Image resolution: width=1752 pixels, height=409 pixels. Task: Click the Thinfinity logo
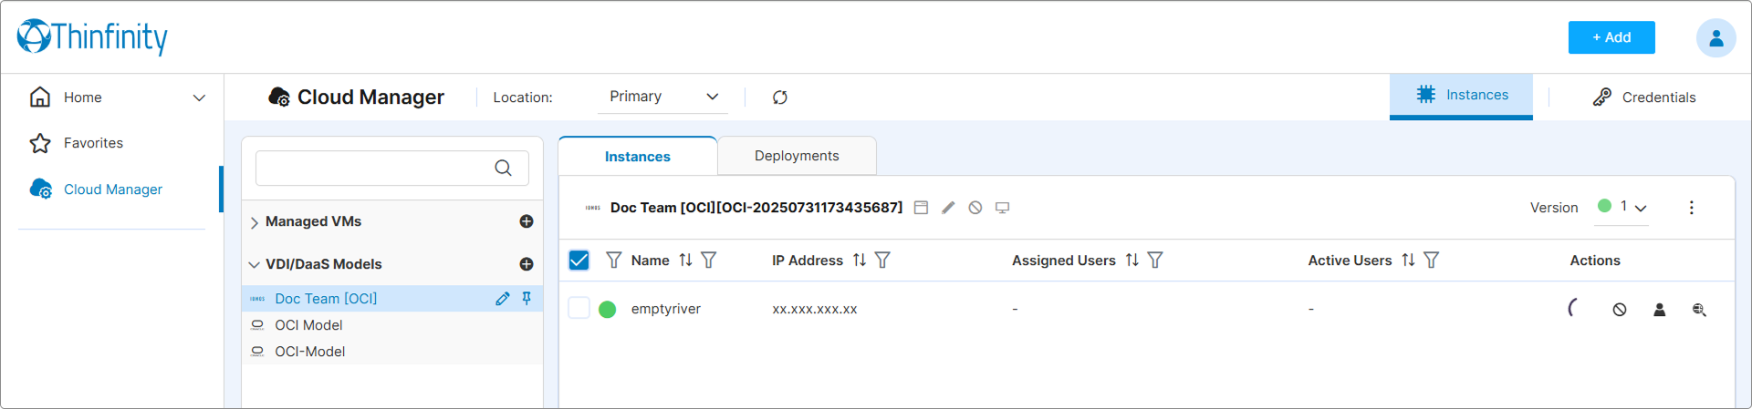[x=92, y=37]
